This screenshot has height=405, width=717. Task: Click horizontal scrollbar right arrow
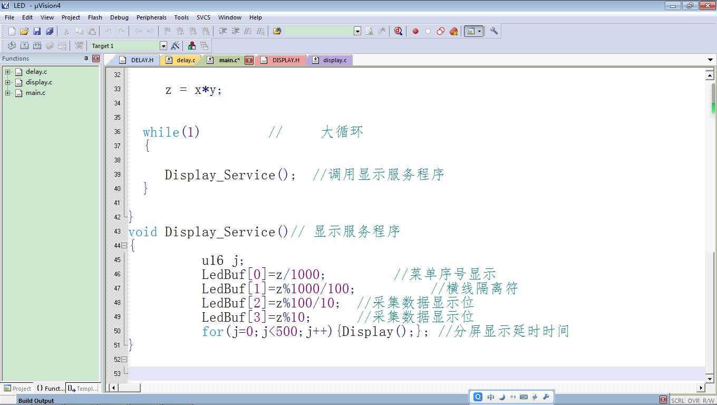tap(701, 388)
